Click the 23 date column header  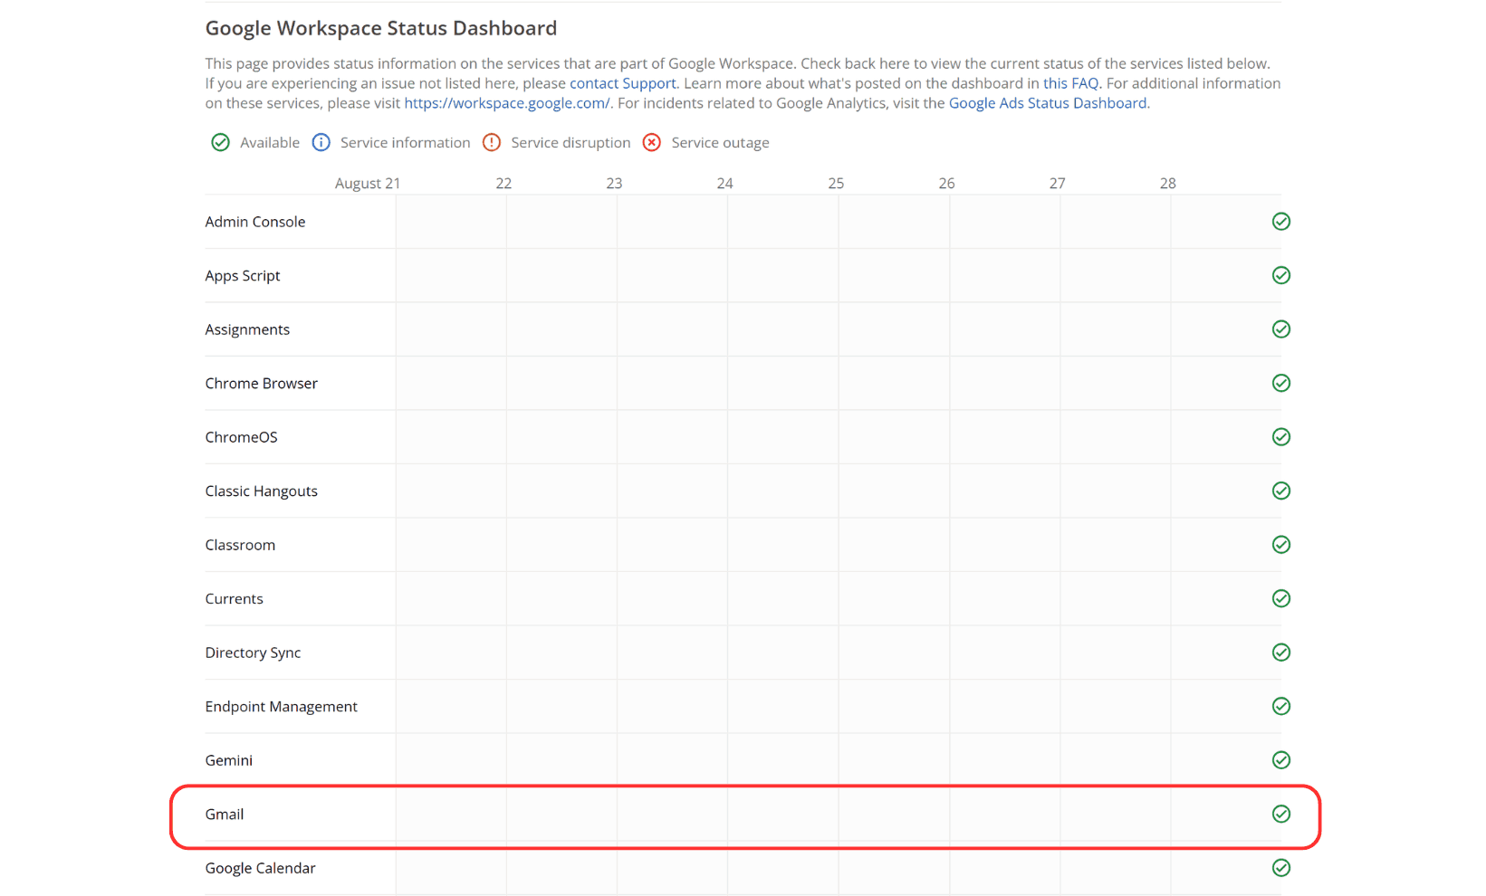tap(614, 183)
